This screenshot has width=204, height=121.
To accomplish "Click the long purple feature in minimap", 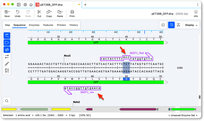I will click(x=137, y=109).
